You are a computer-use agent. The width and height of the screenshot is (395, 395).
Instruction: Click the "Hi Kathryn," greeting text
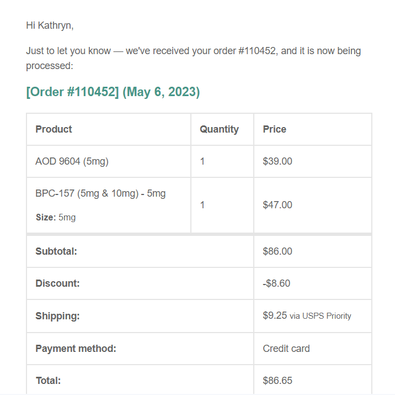tap(50, 25)
